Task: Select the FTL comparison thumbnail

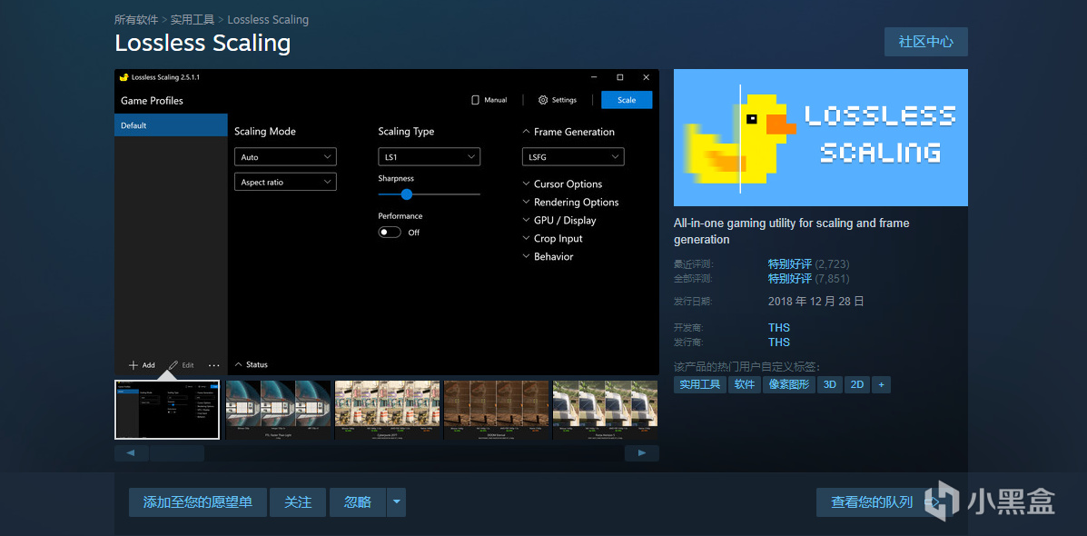Action: tap(278, 410)
